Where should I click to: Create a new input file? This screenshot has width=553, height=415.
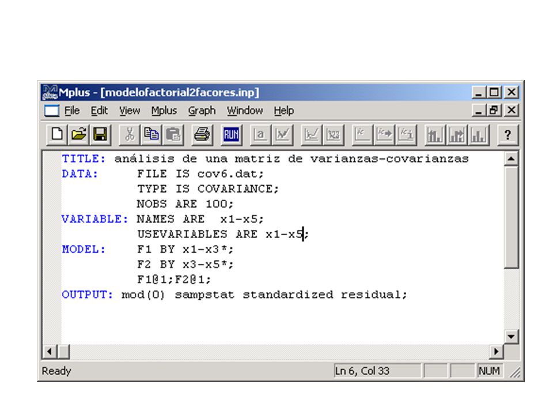(x=57, y=134)
